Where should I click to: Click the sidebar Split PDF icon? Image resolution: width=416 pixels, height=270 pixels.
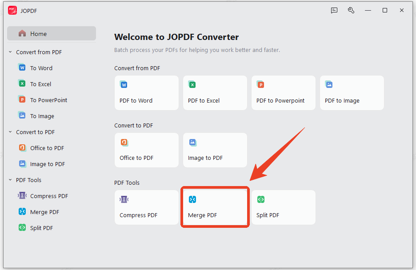coord(22,227)
